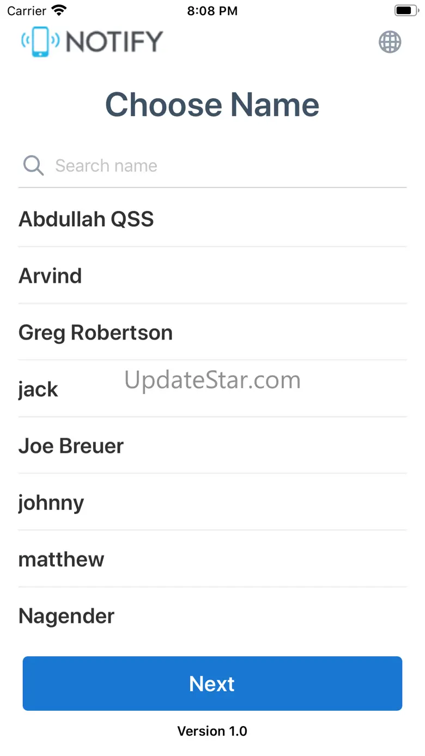Screen dimensions: 425x756
Task: Select Greg Robertson entry
Action: click(212, 332)
